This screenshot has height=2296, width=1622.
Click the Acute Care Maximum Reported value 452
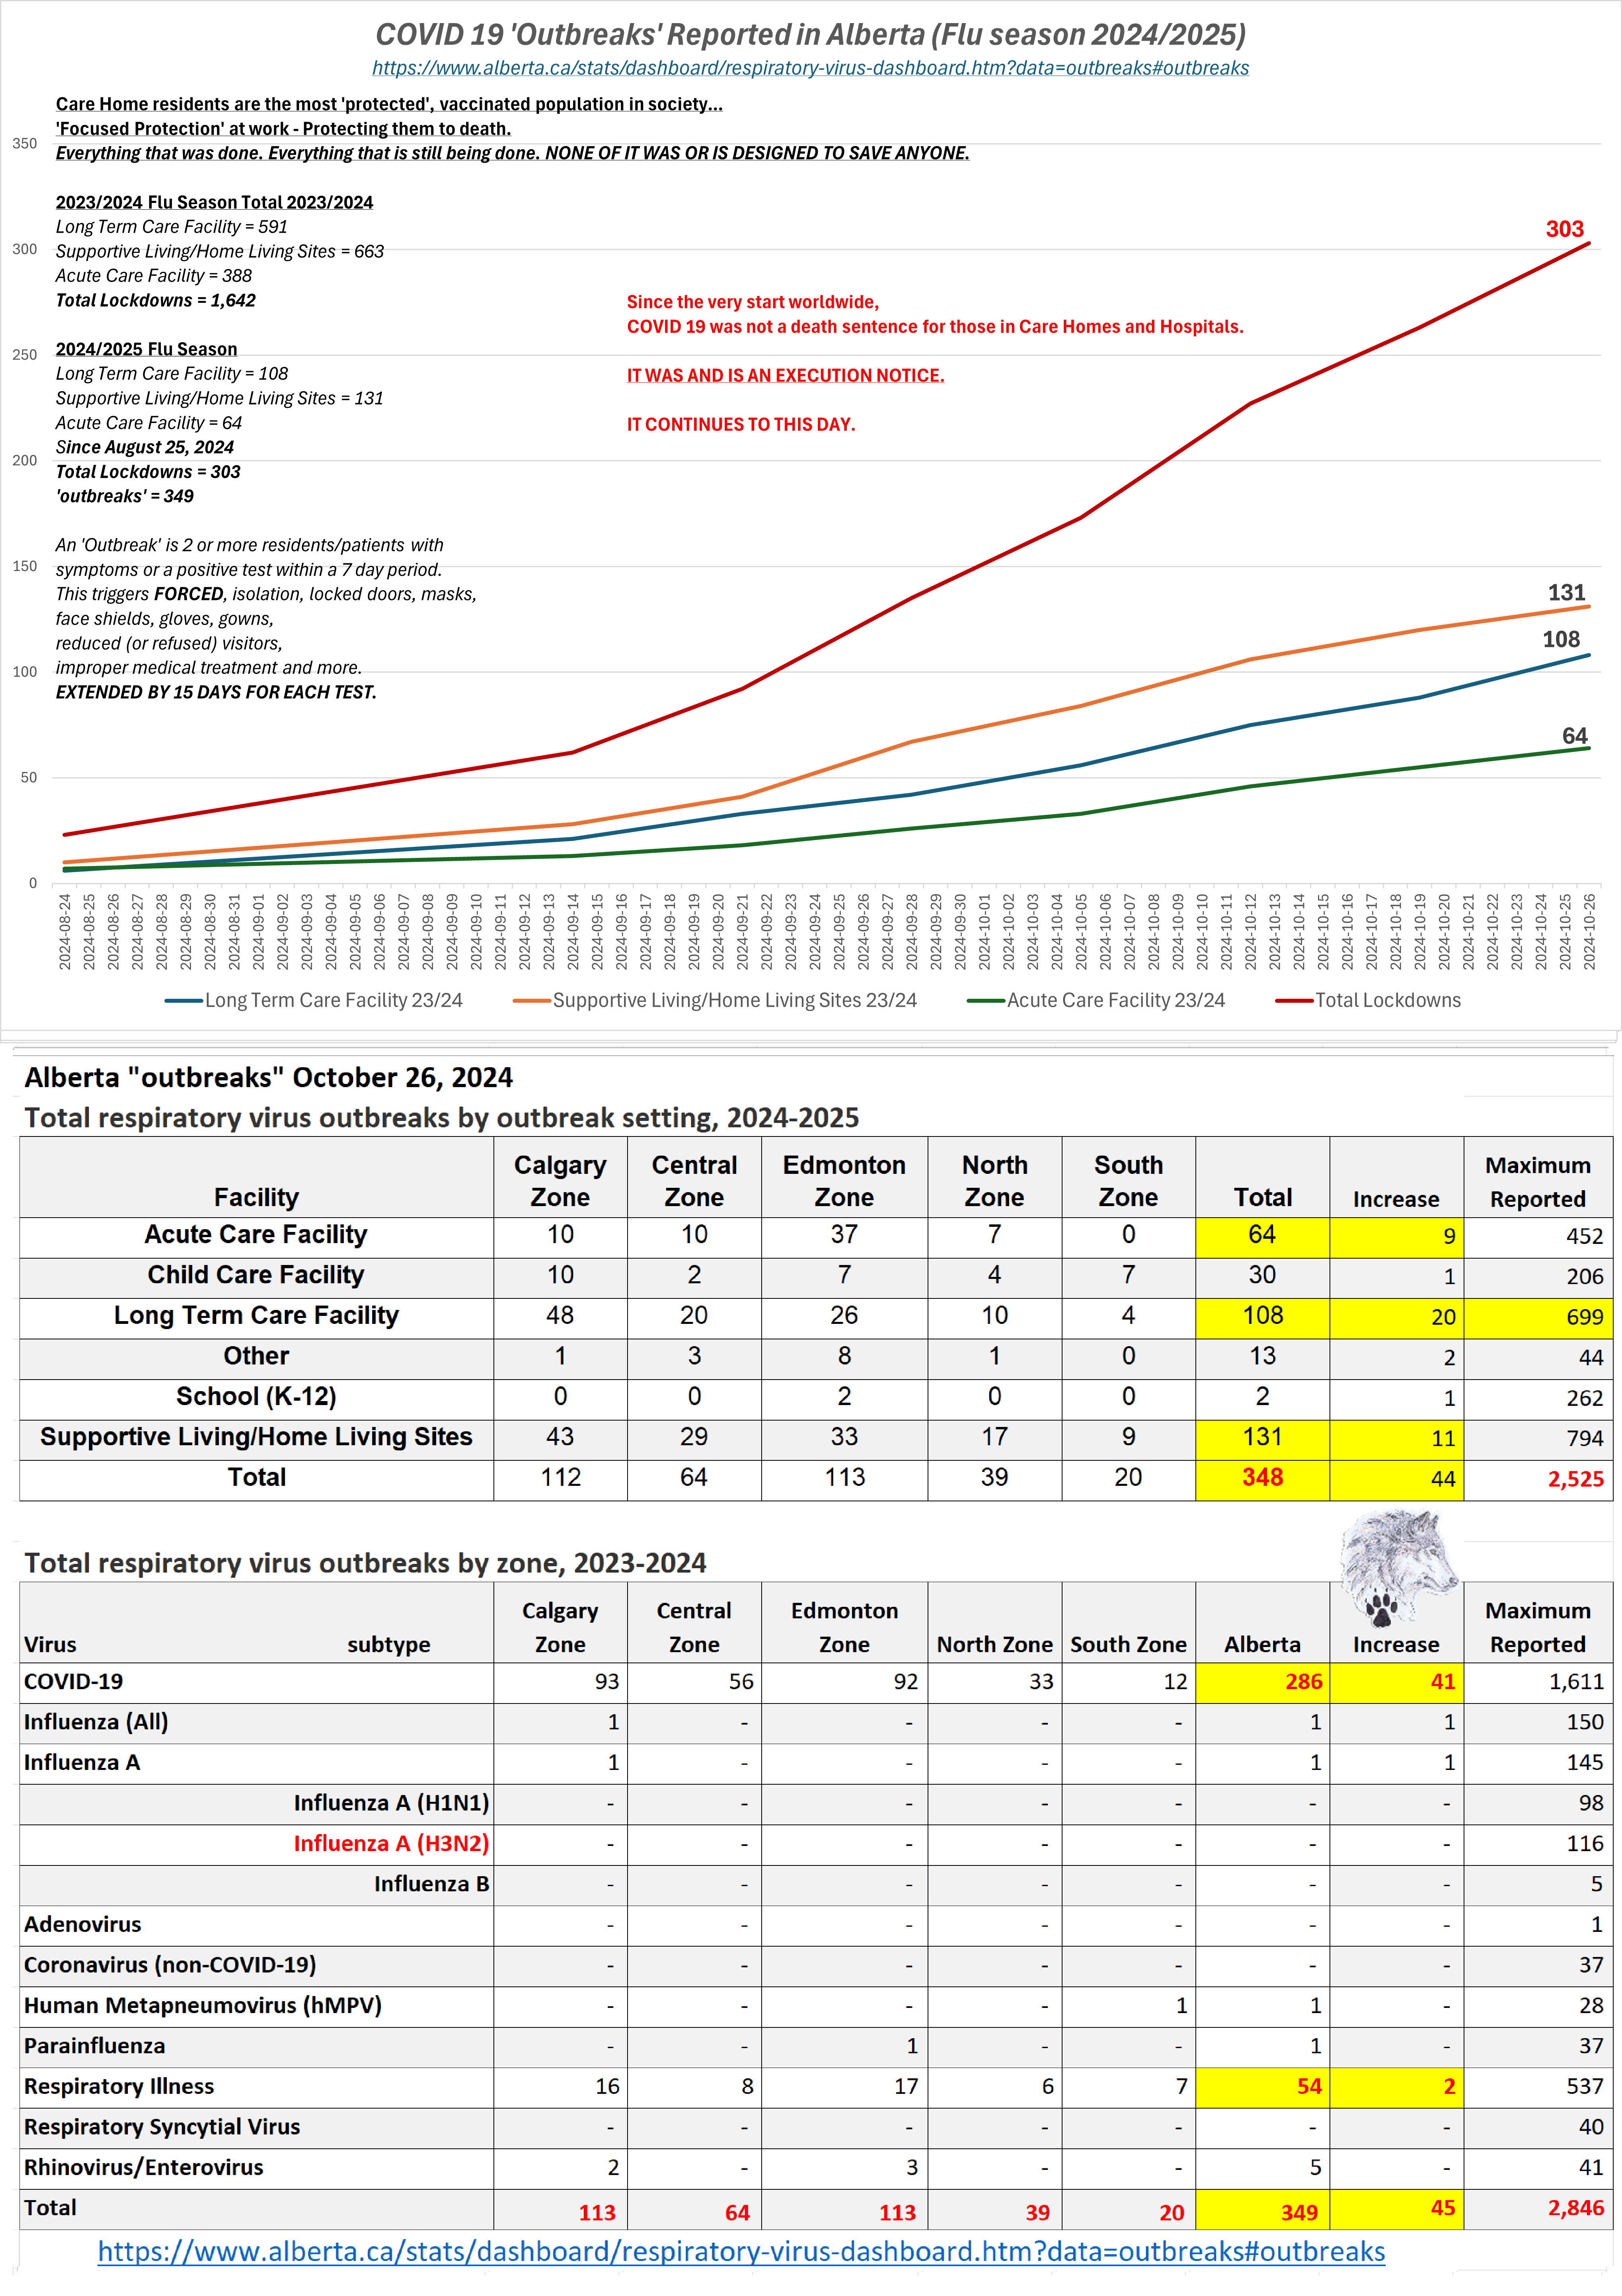(1584, 1237)
